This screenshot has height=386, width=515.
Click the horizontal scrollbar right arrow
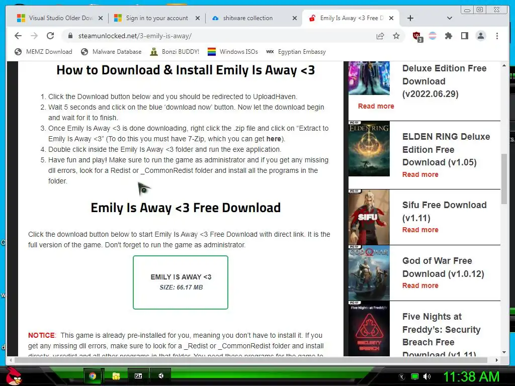point(496,360)
